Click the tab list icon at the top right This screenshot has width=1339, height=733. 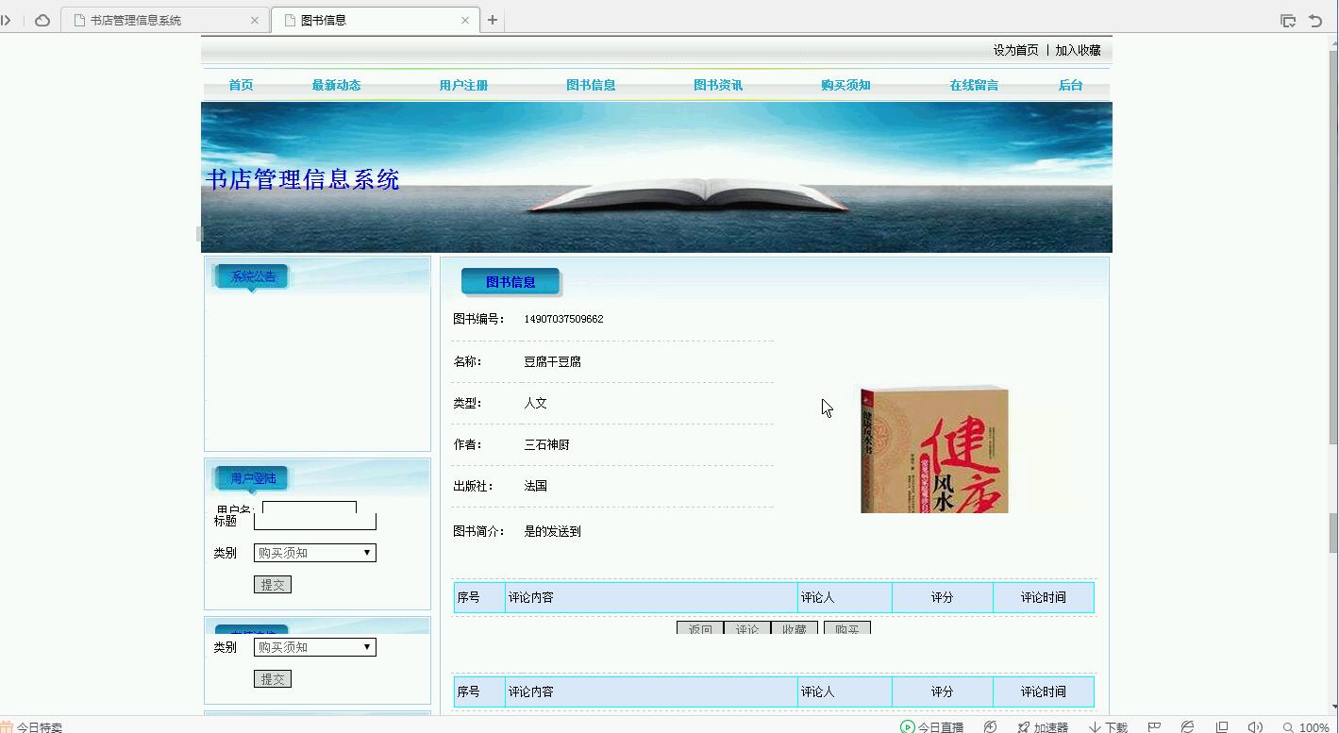(x=1287, y=20)
